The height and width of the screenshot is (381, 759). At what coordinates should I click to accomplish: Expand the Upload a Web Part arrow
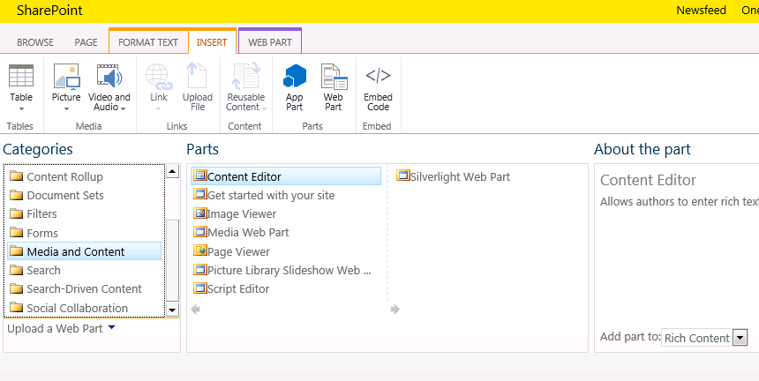[x=112, y=327]
